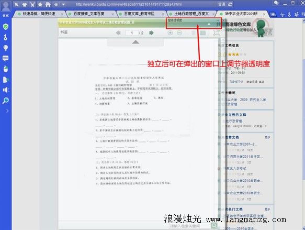Expand the sidebar using the small right chevron
This screenshot has height=230, width=305.
click(x=7, y=111)
